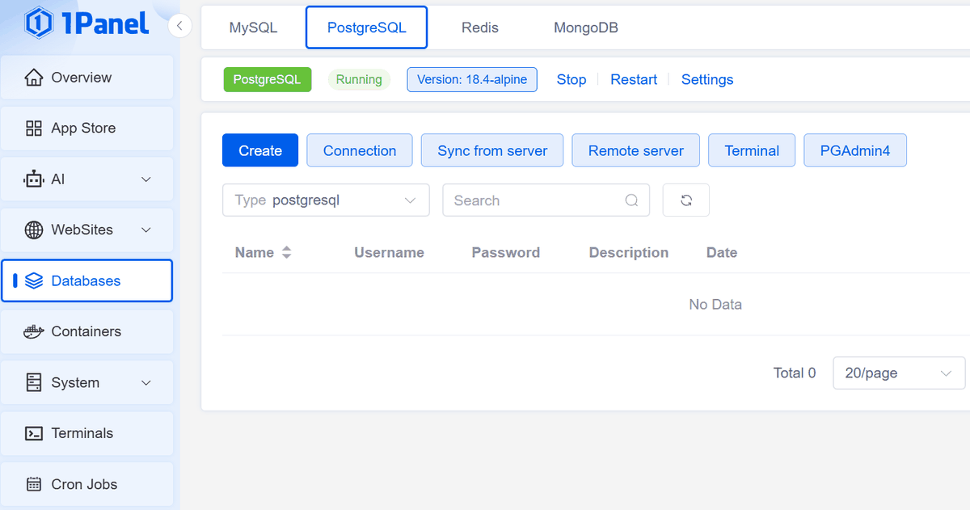The height and width of the screenshot is (510, 970).
Task: Click the Stop link
Action: coord(571,79)
